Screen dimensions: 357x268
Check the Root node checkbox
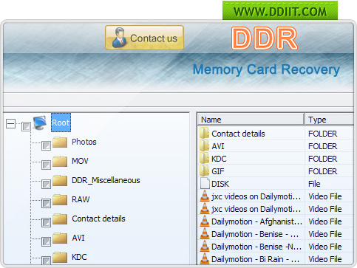coord(26,126)
